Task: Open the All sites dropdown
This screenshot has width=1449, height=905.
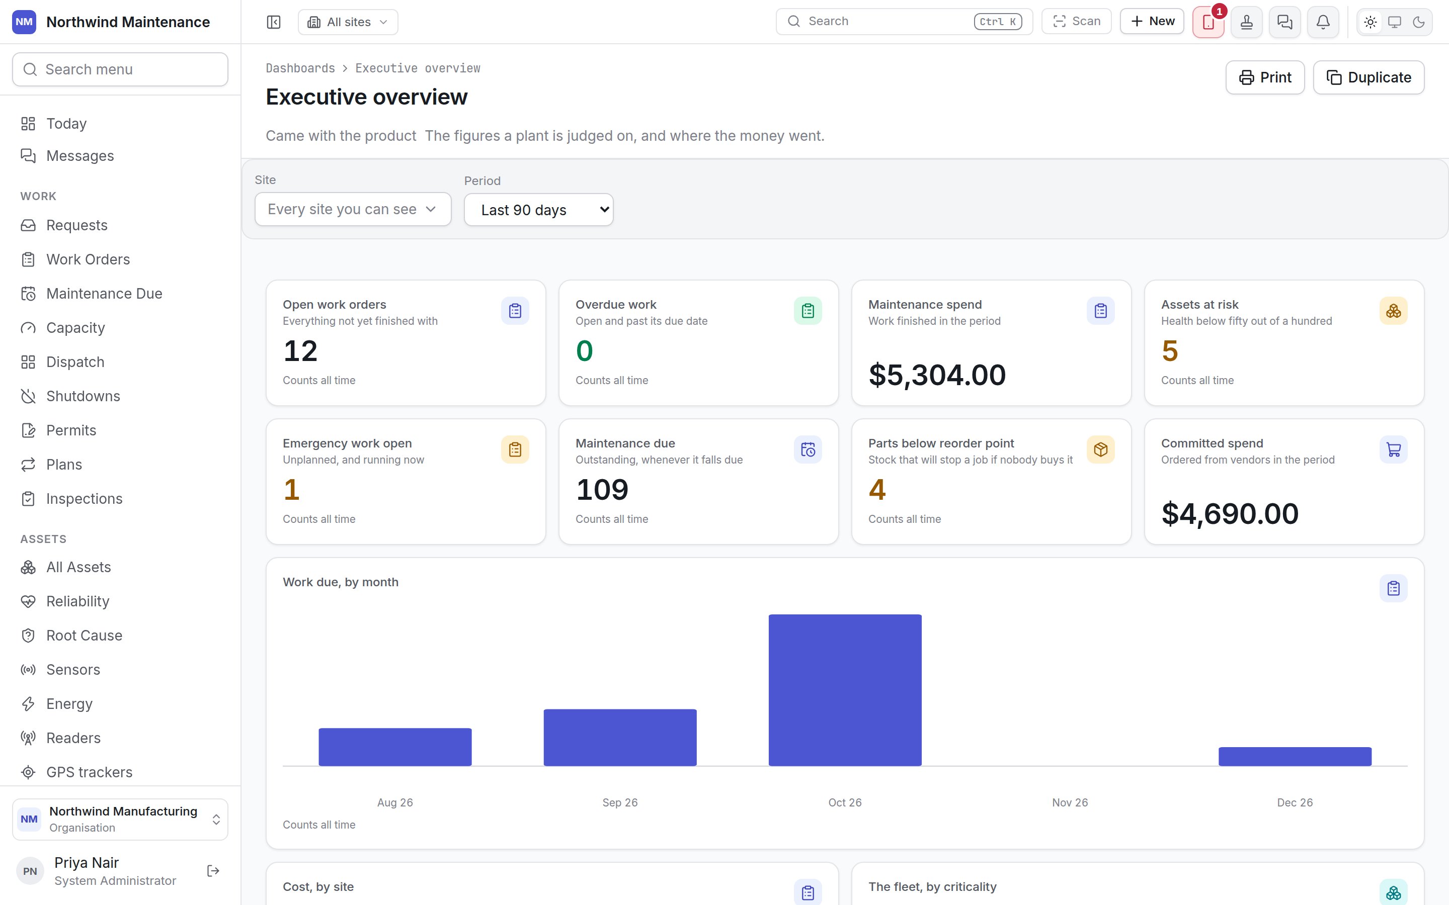Action: click(348, 22)
